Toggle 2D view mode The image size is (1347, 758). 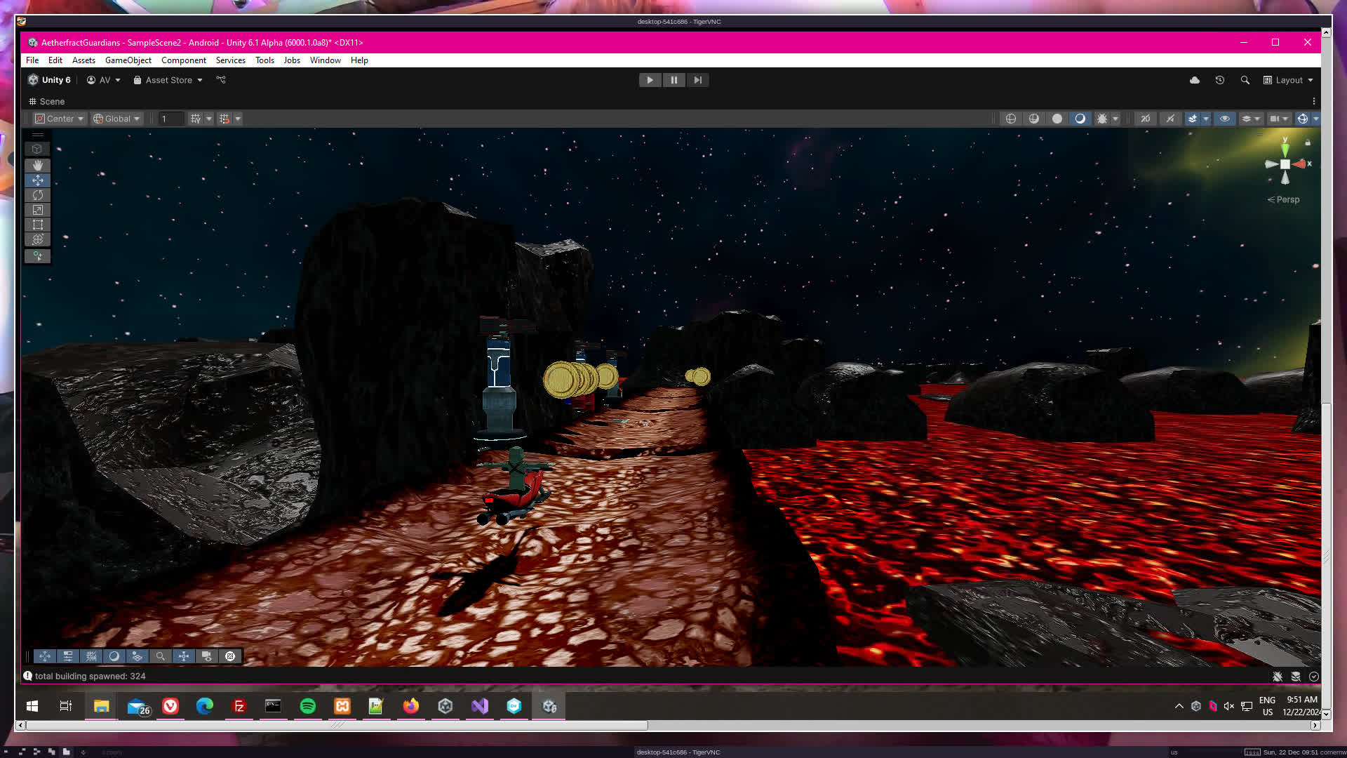(1146, 119)
